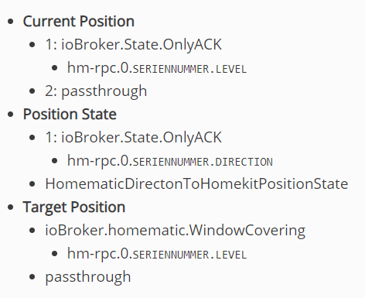This screenshot has width=365, height=298.
Task: Click hm-rpc.0.SERIENNUMMER.LEVEL under Target Position
Action: click(x=157, y=254)
